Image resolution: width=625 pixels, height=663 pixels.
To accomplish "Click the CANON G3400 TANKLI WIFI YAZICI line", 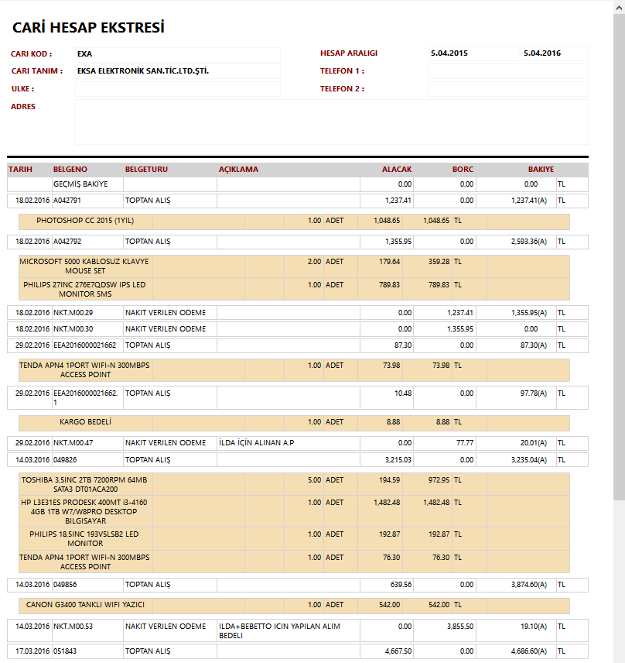I will (85, 605).
